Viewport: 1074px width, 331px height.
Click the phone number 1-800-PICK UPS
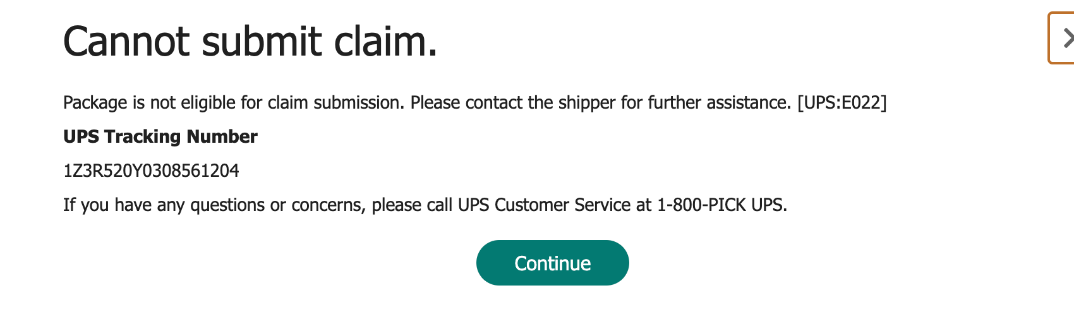pos(721,205)
